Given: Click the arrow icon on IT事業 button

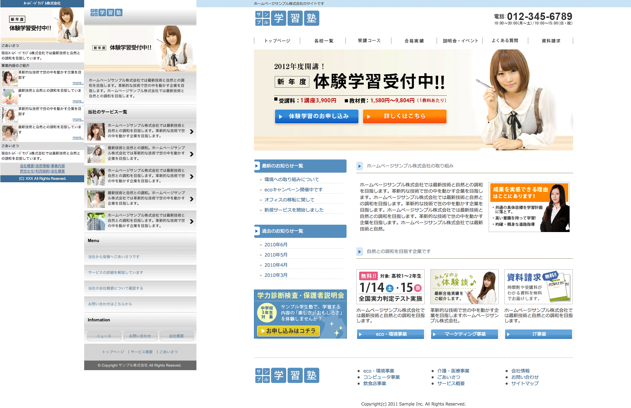Looking at the screenshot, I should (x=508, y=334).
